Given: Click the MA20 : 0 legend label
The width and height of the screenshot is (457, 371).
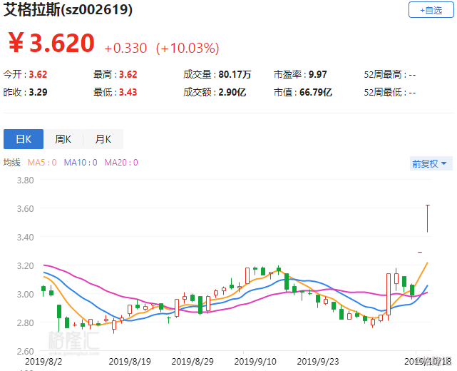Looking at the screenshot, I should point(121,163).
